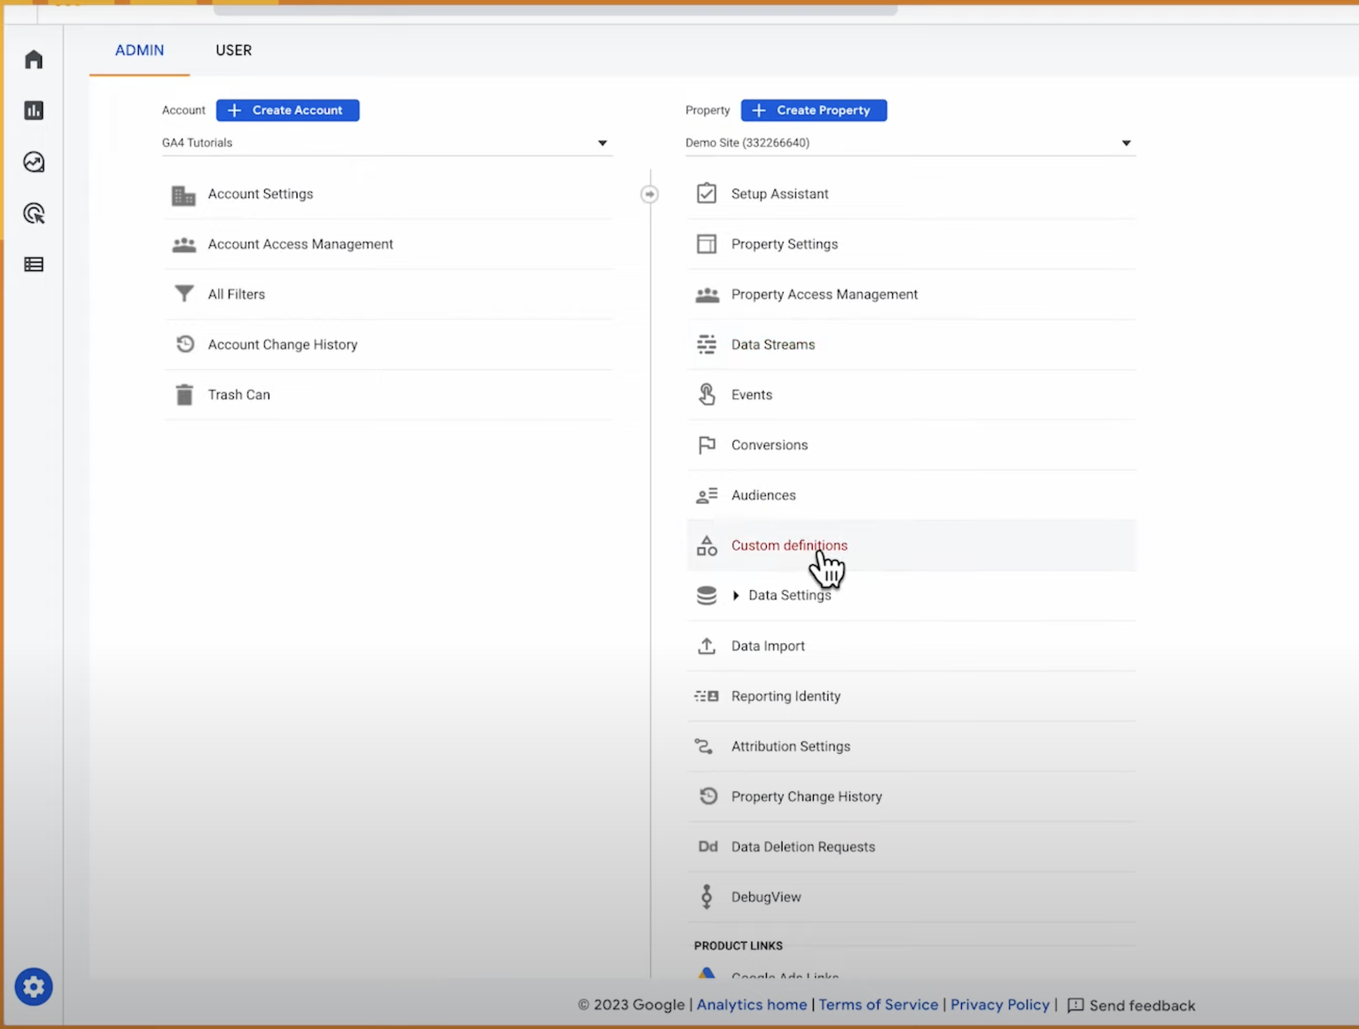1359x1029 pixels.
Task: Click the Create Account button
Action: click(288, 111)
